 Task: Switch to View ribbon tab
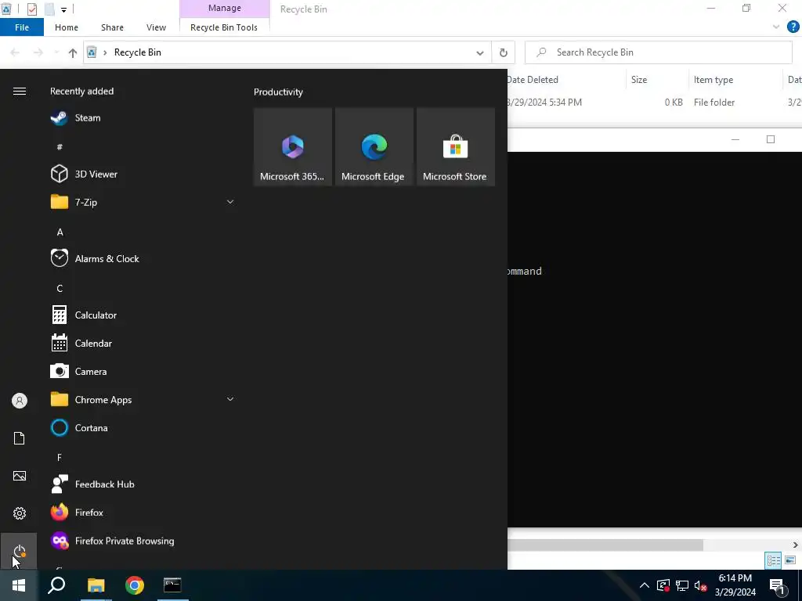click(x=156, y=27)
